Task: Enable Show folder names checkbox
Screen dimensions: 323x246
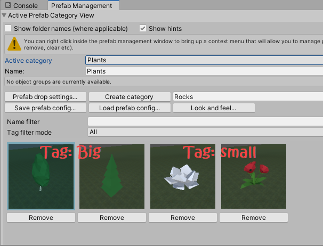Action: point(8,28)
